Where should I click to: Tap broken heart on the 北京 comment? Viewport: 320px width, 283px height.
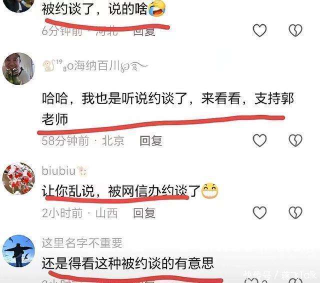pyautogui.click(x=295, y=140)
